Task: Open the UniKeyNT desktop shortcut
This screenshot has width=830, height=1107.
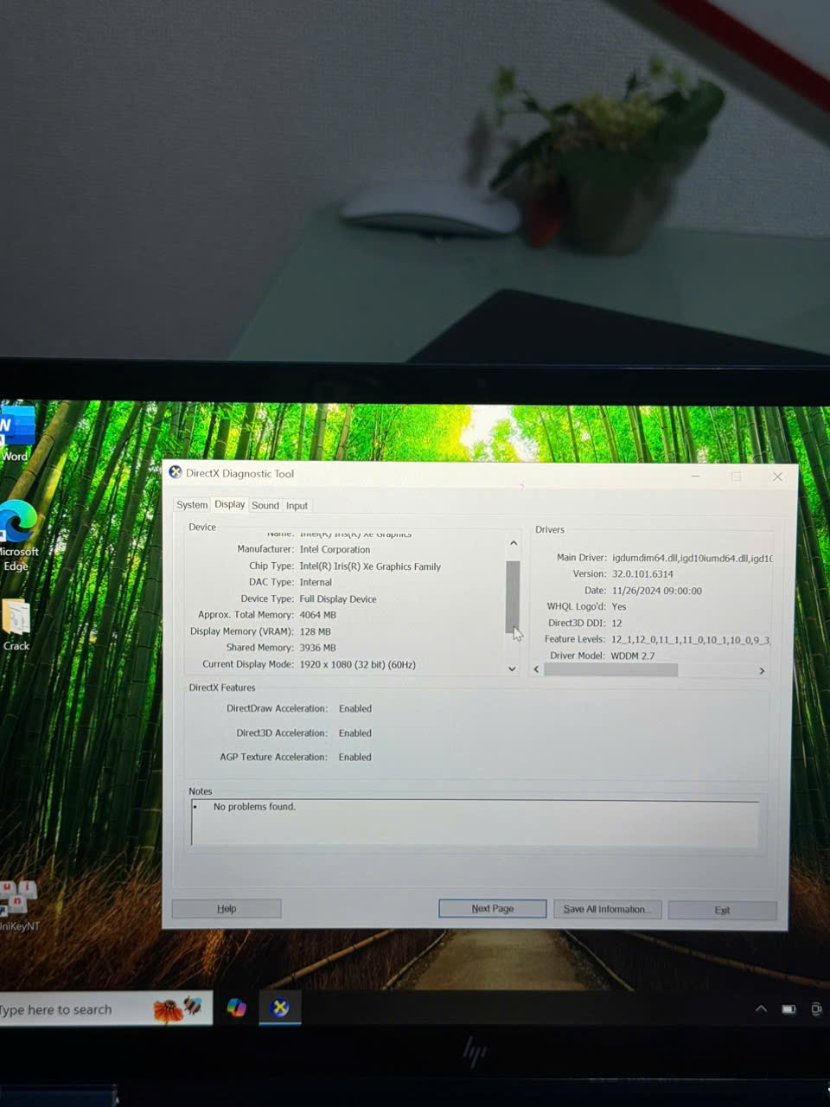Action: pos(17,905)
